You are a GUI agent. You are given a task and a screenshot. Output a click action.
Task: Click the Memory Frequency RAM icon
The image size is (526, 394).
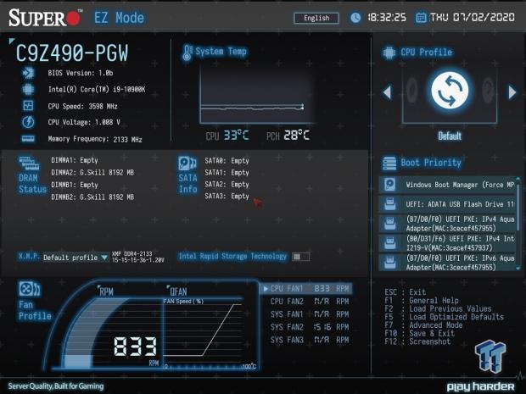[28, 138]
